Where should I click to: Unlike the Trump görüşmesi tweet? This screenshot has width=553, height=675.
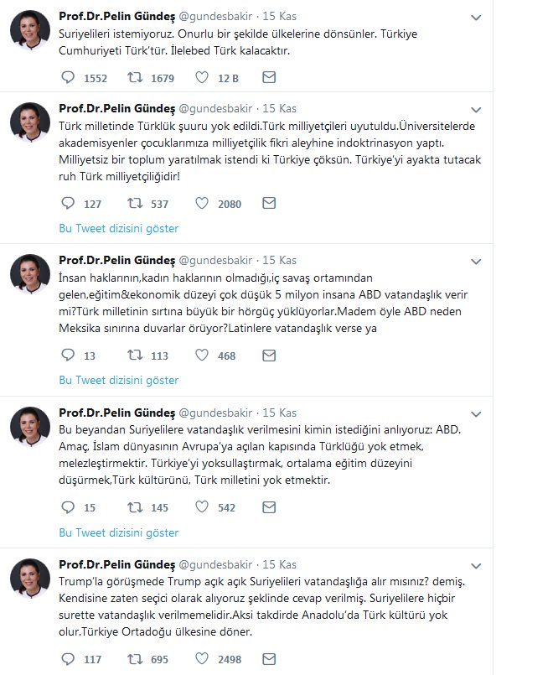(202, 660)
